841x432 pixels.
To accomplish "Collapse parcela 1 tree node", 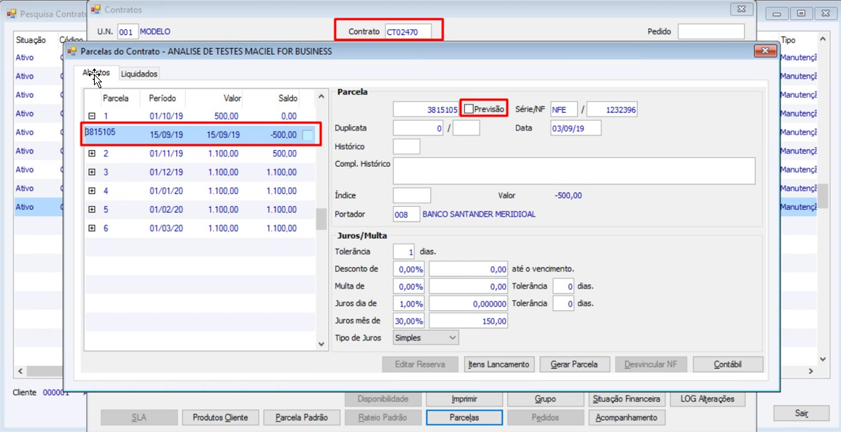I will 92,116.
